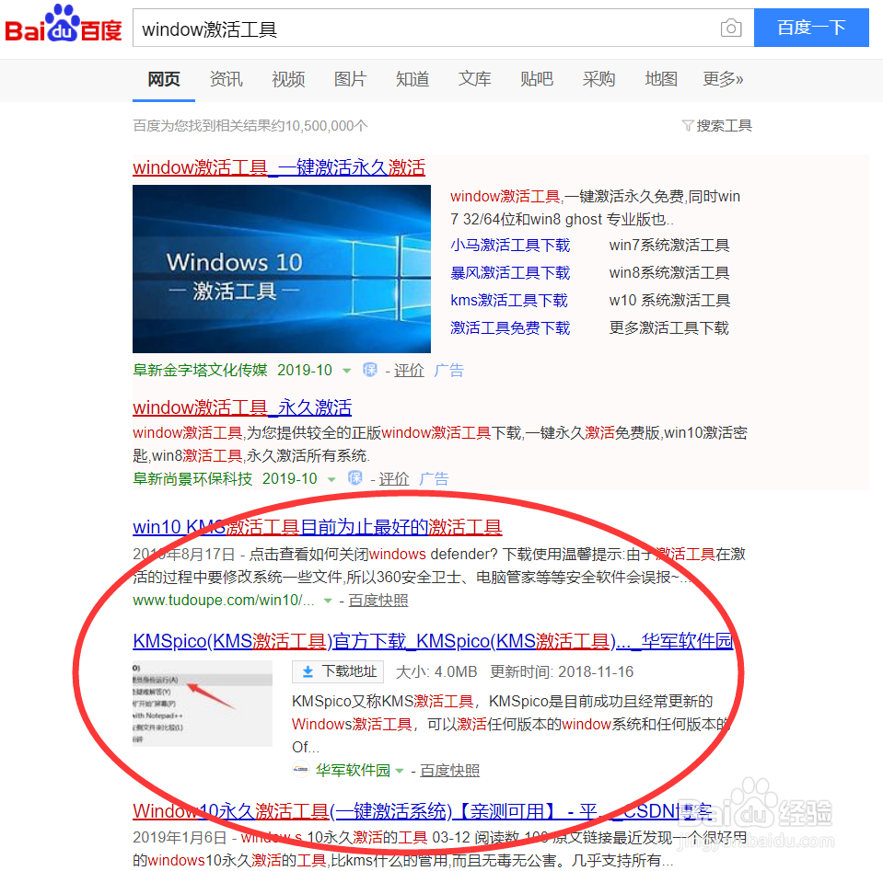Expand dropdown arrow after 华军软件园
Screen dimensions: 883x871
(400, 771)
